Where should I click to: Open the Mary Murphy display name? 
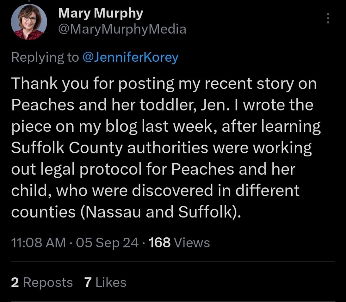[101, 14]
